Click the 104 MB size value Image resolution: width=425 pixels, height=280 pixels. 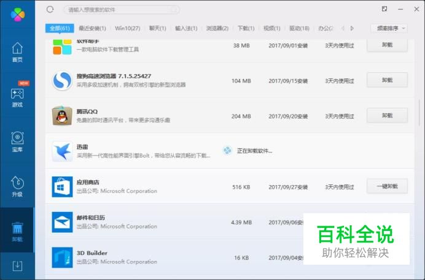(x=241, y=81)
